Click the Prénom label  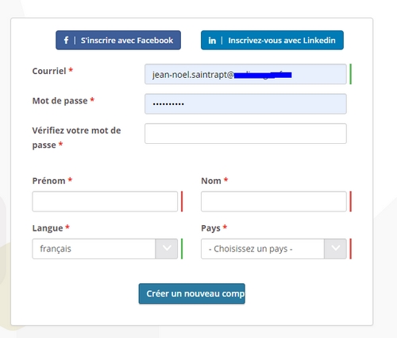click(48, 181)
